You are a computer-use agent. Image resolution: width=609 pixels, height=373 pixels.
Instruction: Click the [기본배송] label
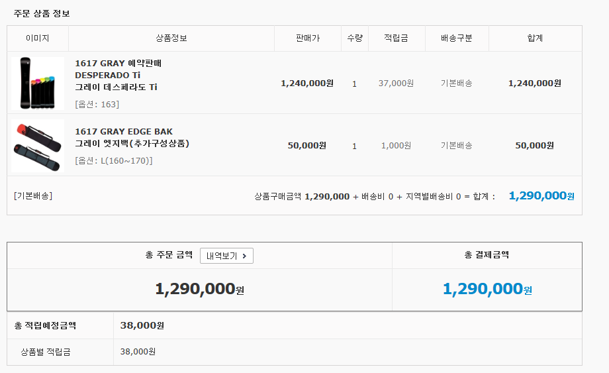[x=33, y=195]
